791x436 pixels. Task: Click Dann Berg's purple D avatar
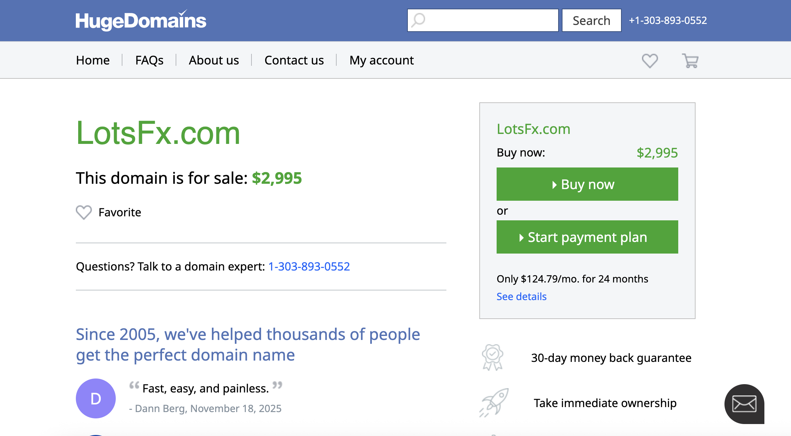96,398
